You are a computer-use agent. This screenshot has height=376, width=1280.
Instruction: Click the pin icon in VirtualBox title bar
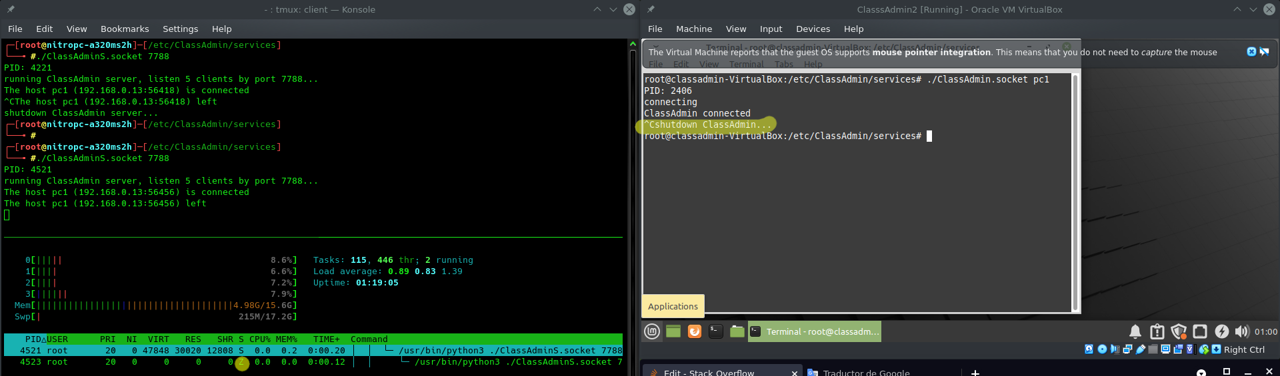651,9
